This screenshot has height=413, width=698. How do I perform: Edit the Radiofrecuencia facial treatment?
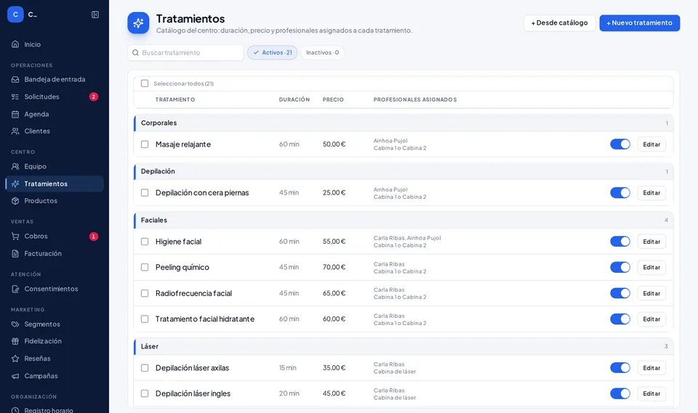[x=651, y=293]
